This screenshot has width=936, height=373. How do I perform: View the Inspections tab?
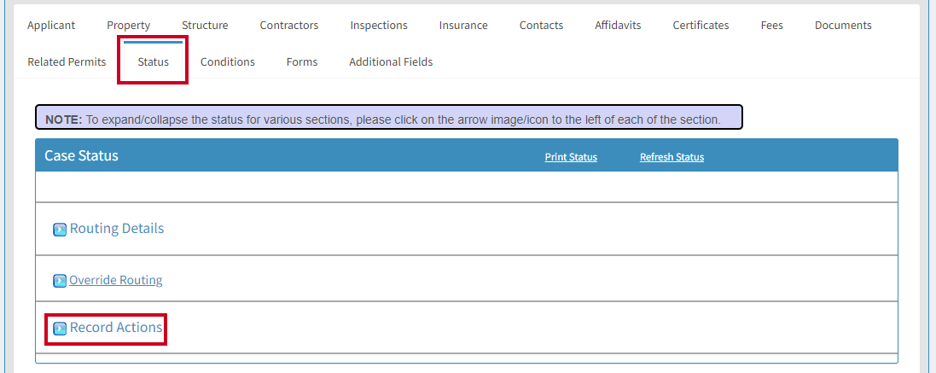click(379, 25)
